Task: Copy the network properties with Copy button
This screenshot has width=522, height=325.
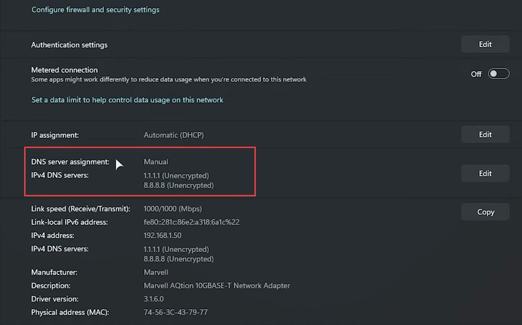Action: (485, 212)
